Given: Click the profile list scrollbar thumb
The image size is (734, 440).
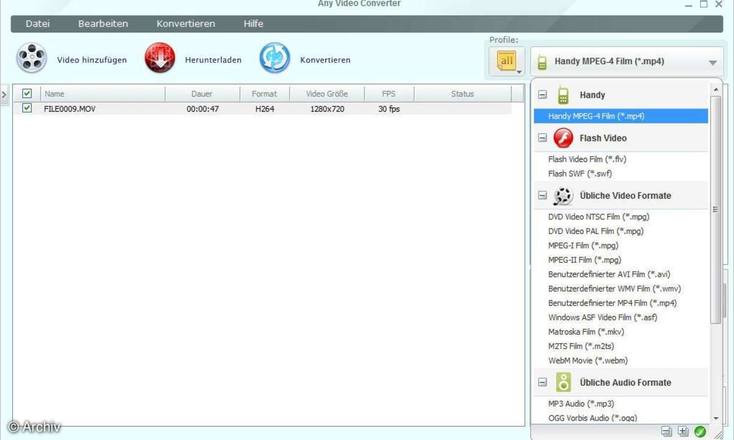Looking at the screenshot, I should tap(716, 210).
